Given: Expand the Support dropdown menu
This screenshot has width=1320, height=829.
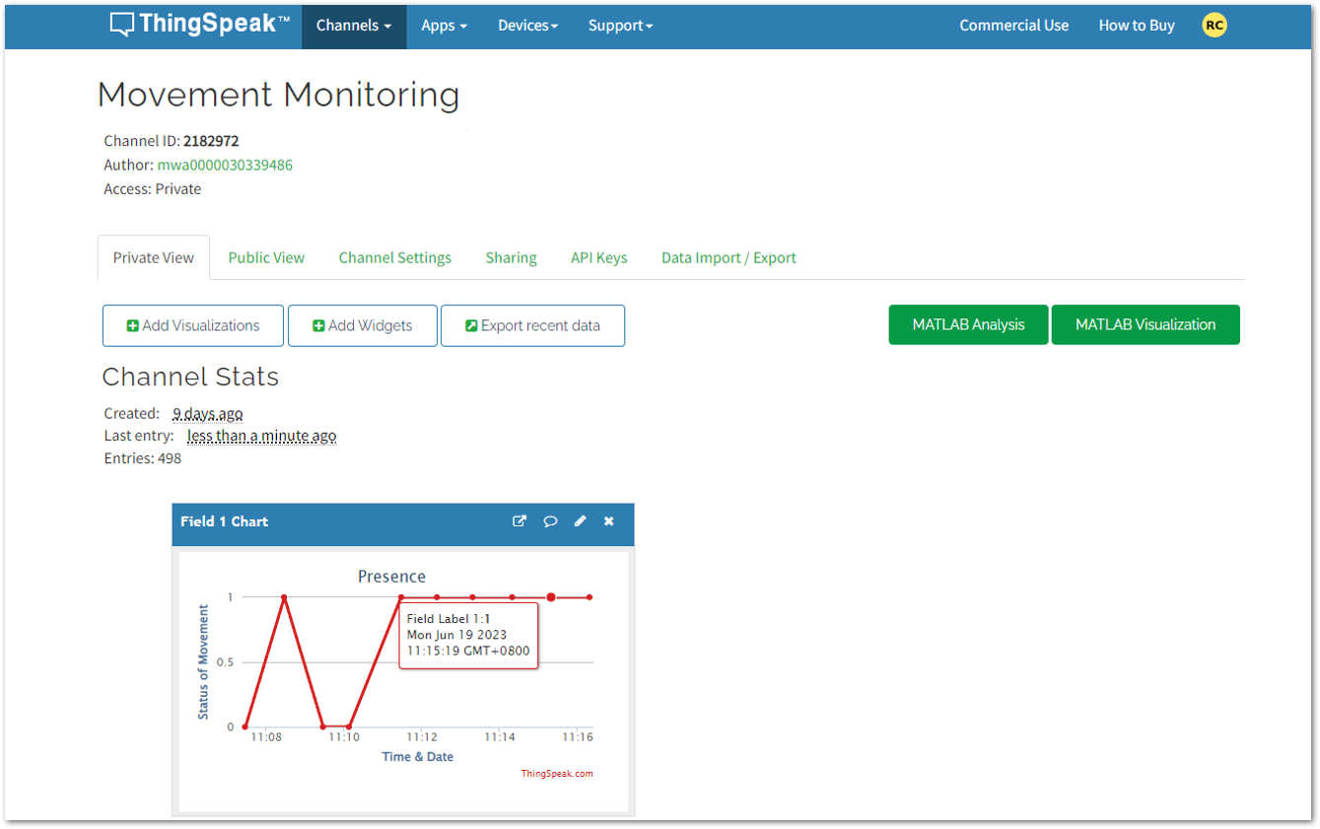Looking at the screenshot, I should 620,26.
